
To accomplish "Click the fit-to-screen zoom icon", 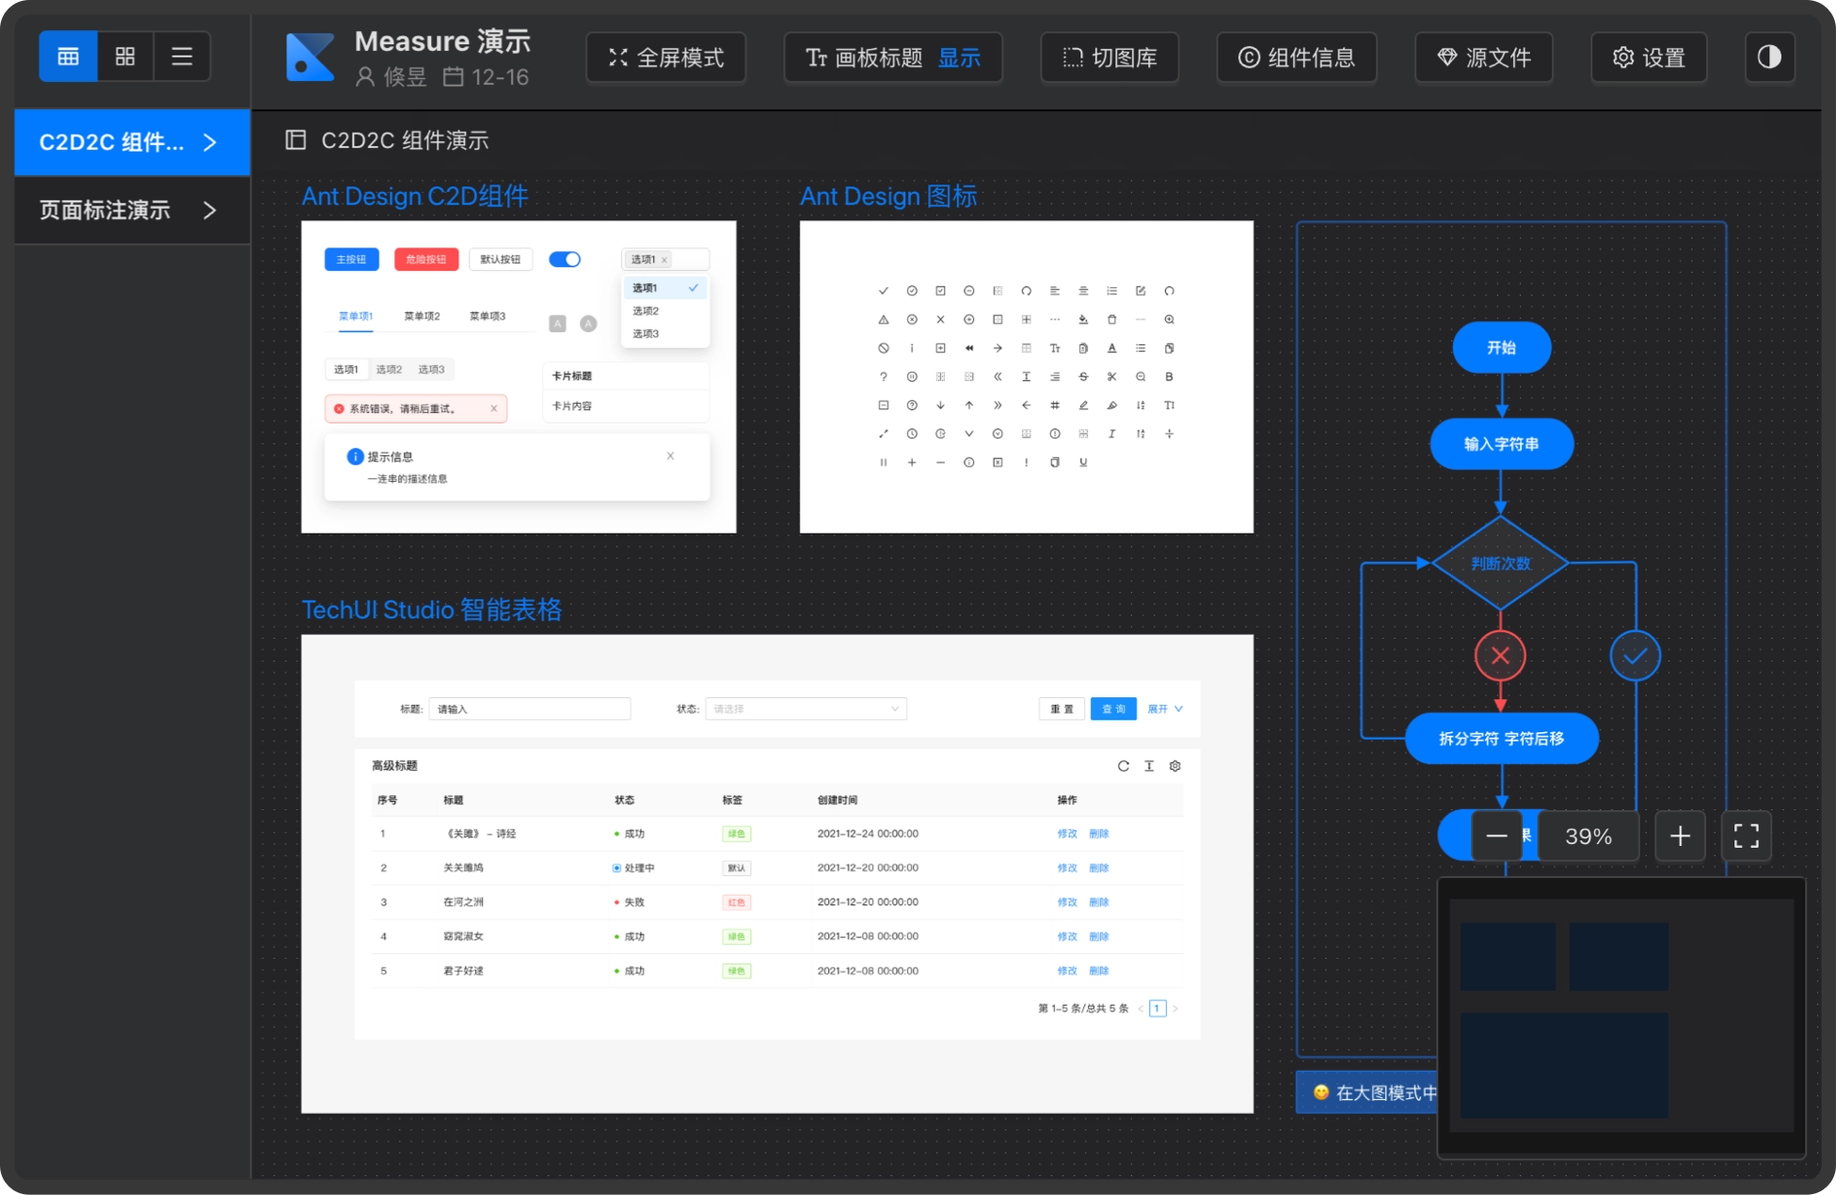I will (x=1747, y=836).
